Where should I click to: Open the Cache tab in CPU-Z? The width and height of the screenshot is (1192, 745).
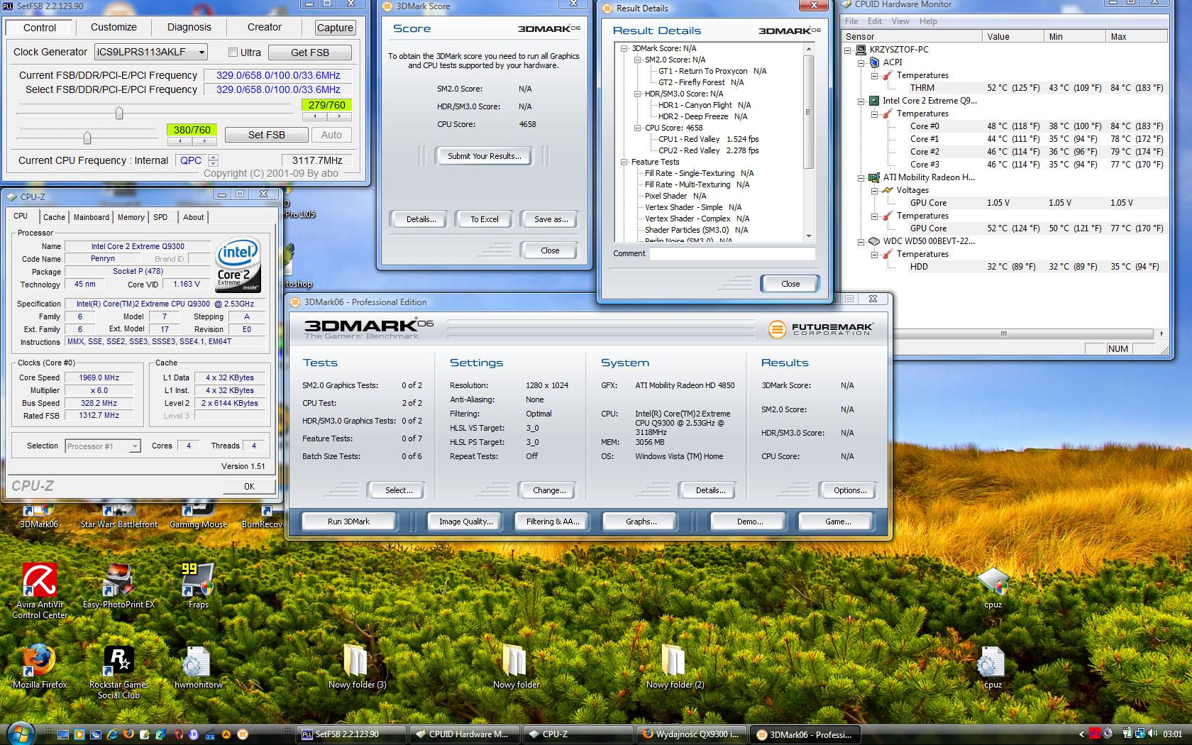(x=54, y=217)
